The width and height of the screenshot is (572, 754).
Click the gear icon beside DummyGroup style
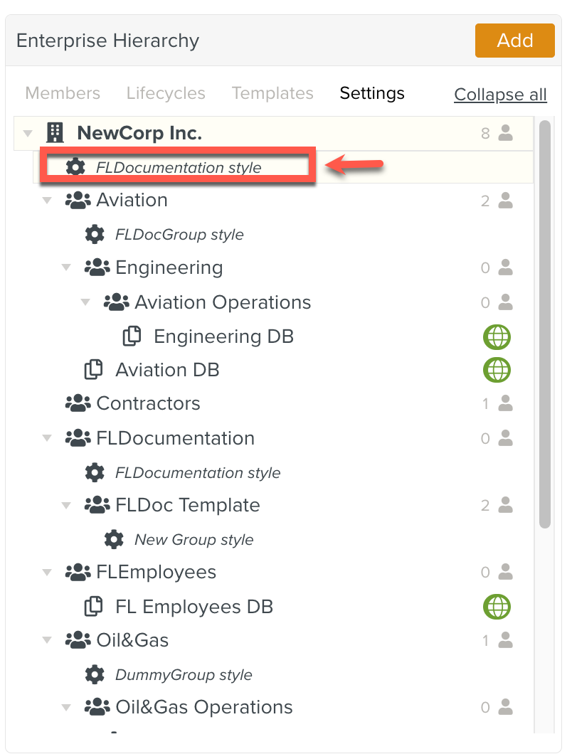click(95, 674)
